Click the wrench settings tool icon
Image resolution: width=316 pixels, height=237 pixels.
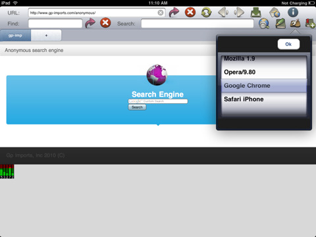(x=295, y=23)
